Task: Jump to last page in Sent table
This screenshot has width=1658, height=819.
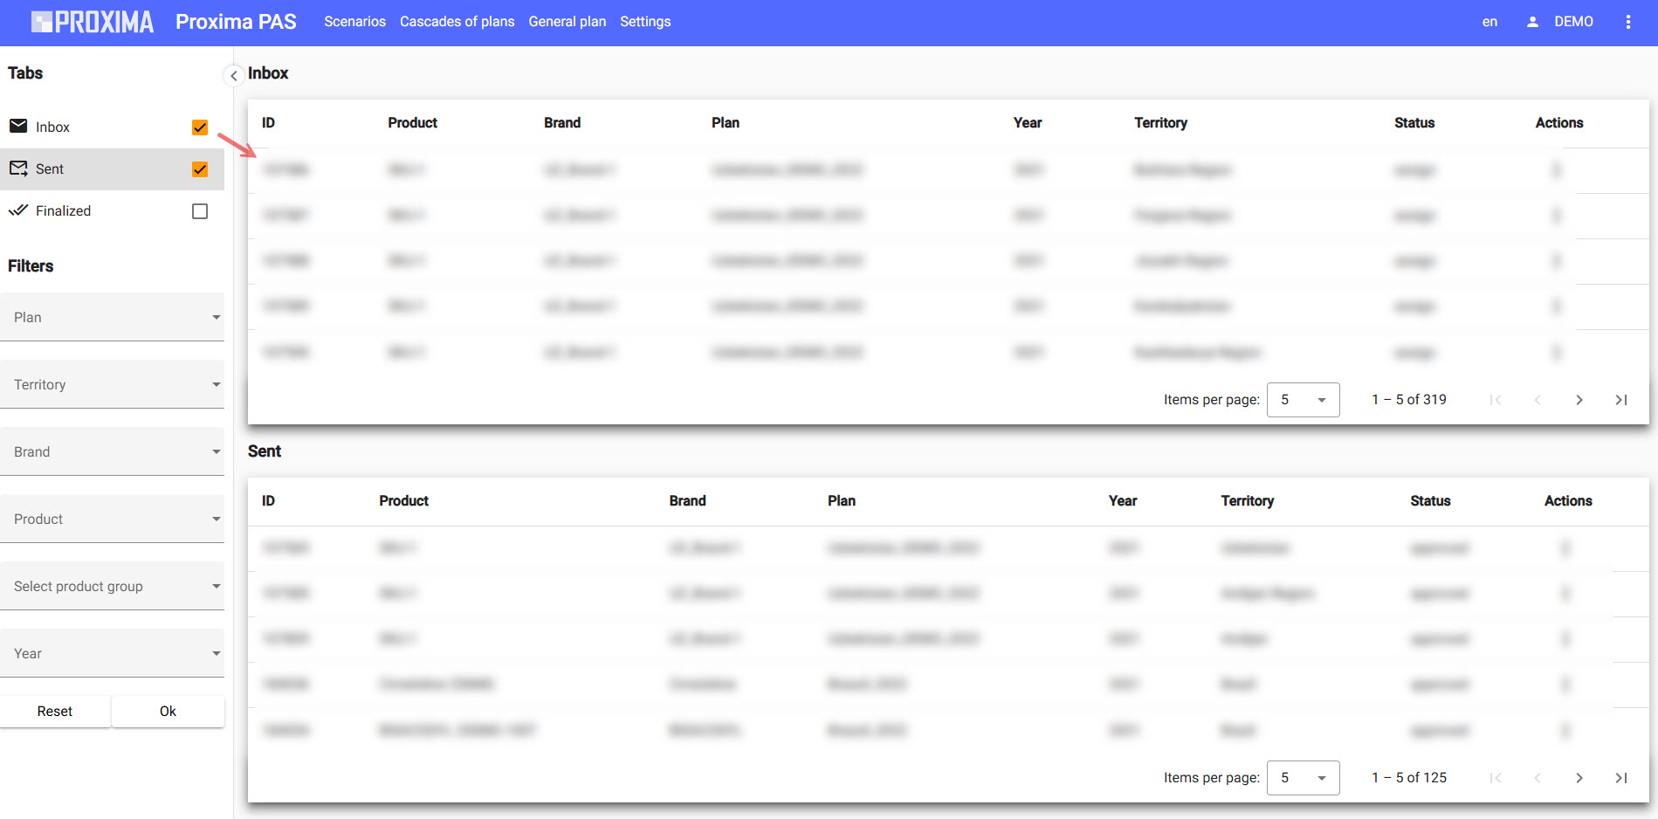Action: point(1620,778)
